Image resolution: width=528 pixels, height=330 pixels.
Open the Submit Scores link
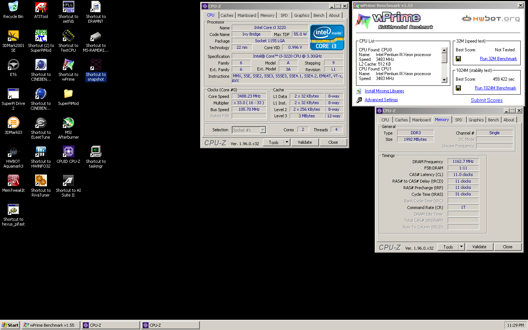point(487,100)
